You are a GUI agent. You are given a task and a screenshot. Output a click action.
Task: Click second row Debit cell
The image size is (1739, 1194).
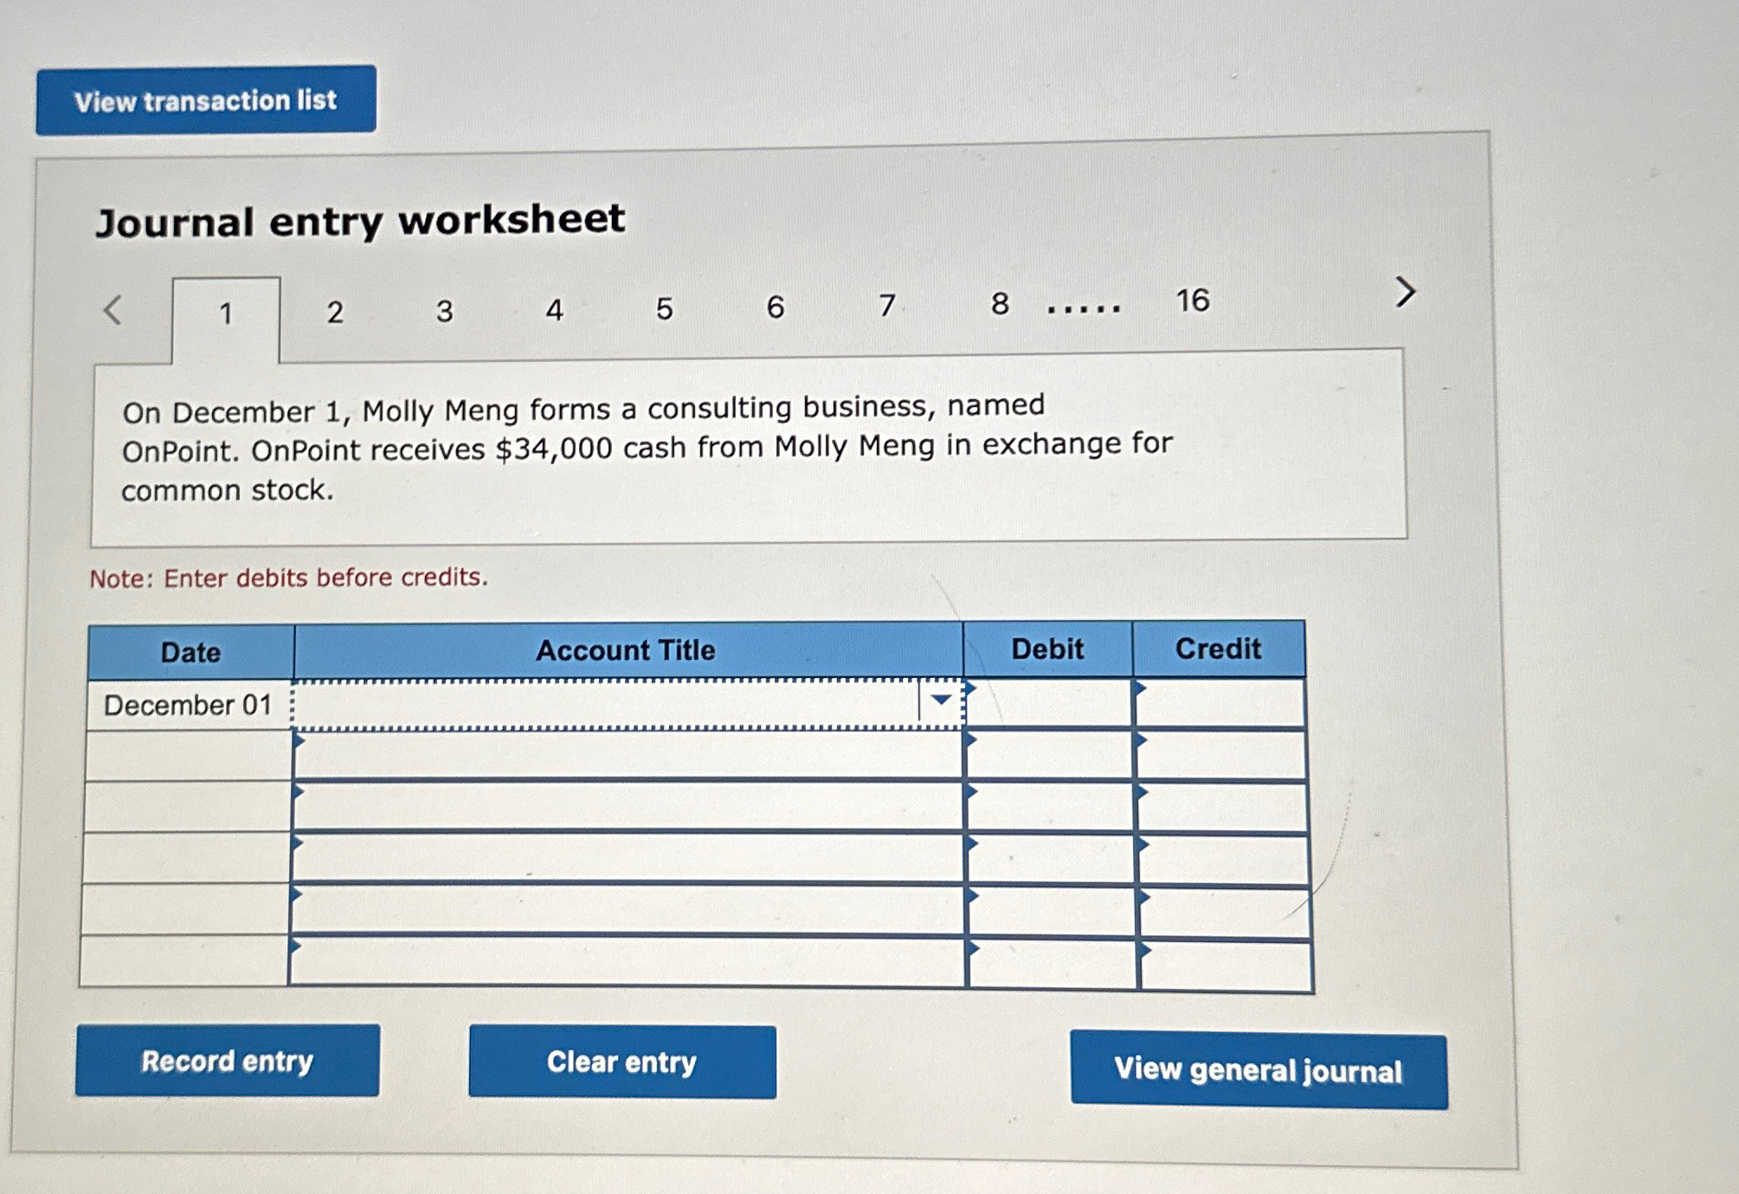click(1048, 756)
